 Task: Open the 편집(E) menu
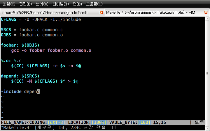tap(25, 4)
